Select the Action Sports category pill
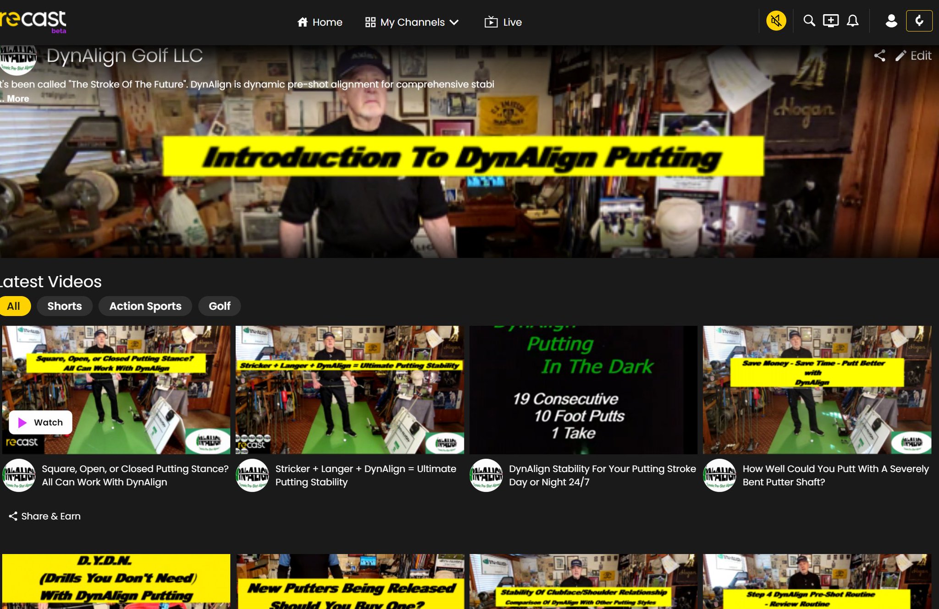Image resolution: width=939 pixels, height=609 pixels. [x=145, y=306]
